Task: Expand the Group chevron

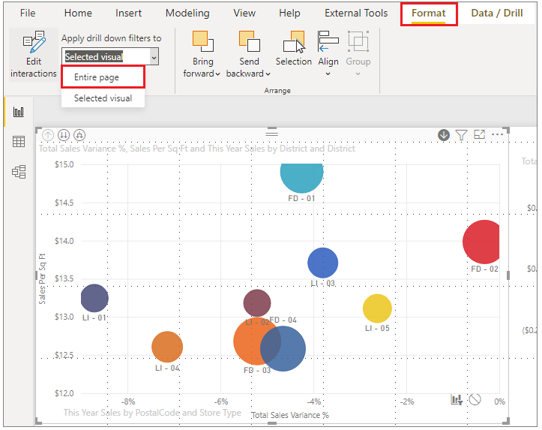Action: 358,74
